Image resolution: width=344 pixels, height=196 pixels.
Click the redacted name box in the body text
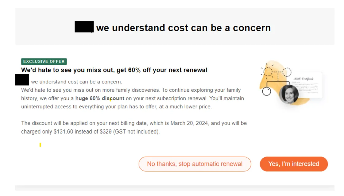click(22, 80)
